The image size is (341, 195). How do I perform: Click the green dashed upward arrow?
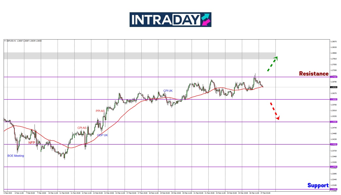pos(272,64)
